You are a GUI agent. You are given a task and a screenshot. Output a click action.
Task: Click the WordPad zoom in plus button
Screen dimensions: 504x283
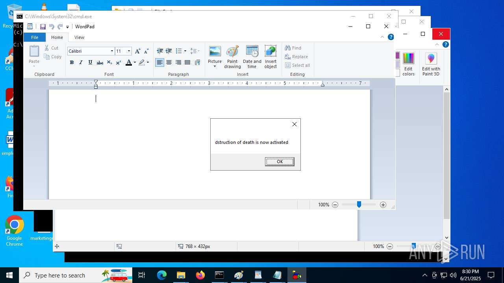tap(383, 205)
